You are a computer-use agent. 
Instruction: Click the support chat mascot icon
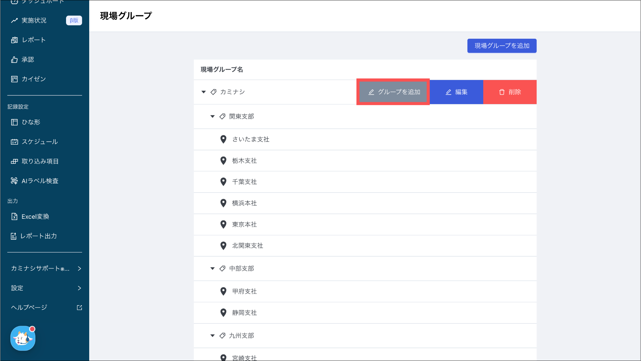point(23,338)
